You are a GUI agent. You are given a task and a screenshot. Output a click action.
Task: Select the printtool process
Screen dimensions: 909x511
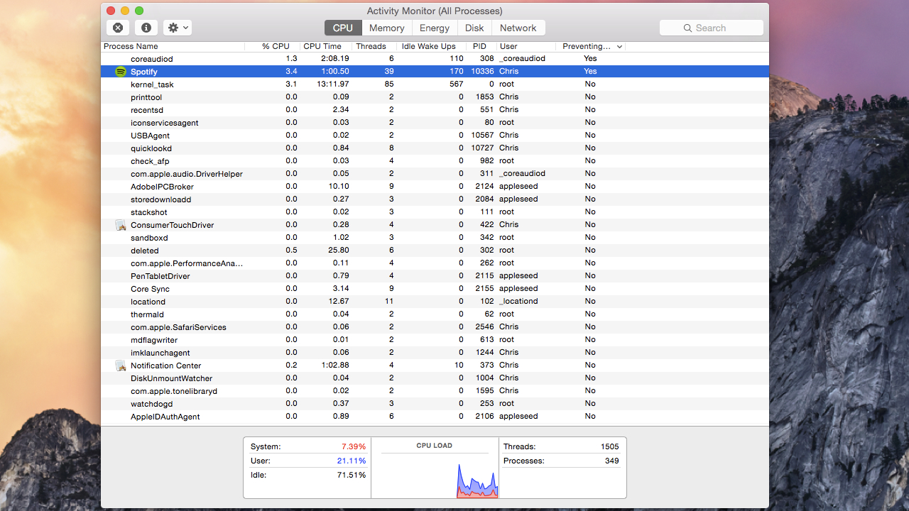click(x=146, y=97)
